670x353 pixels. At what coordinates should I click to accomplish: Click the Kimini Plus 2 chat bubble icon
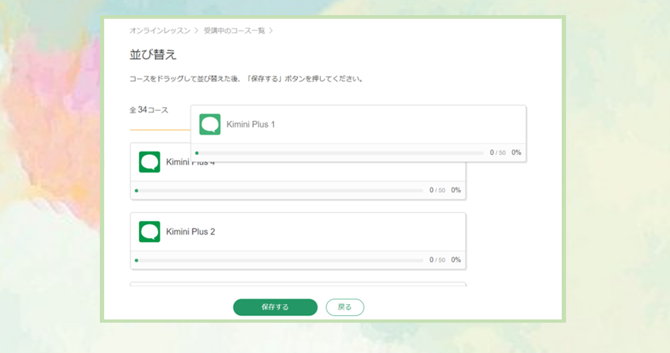pos(149,232)
